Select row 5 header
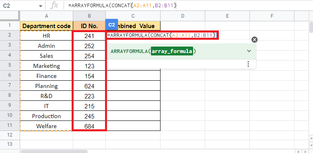Viewport: 313px width, 153px height. (x=10, y=65)
